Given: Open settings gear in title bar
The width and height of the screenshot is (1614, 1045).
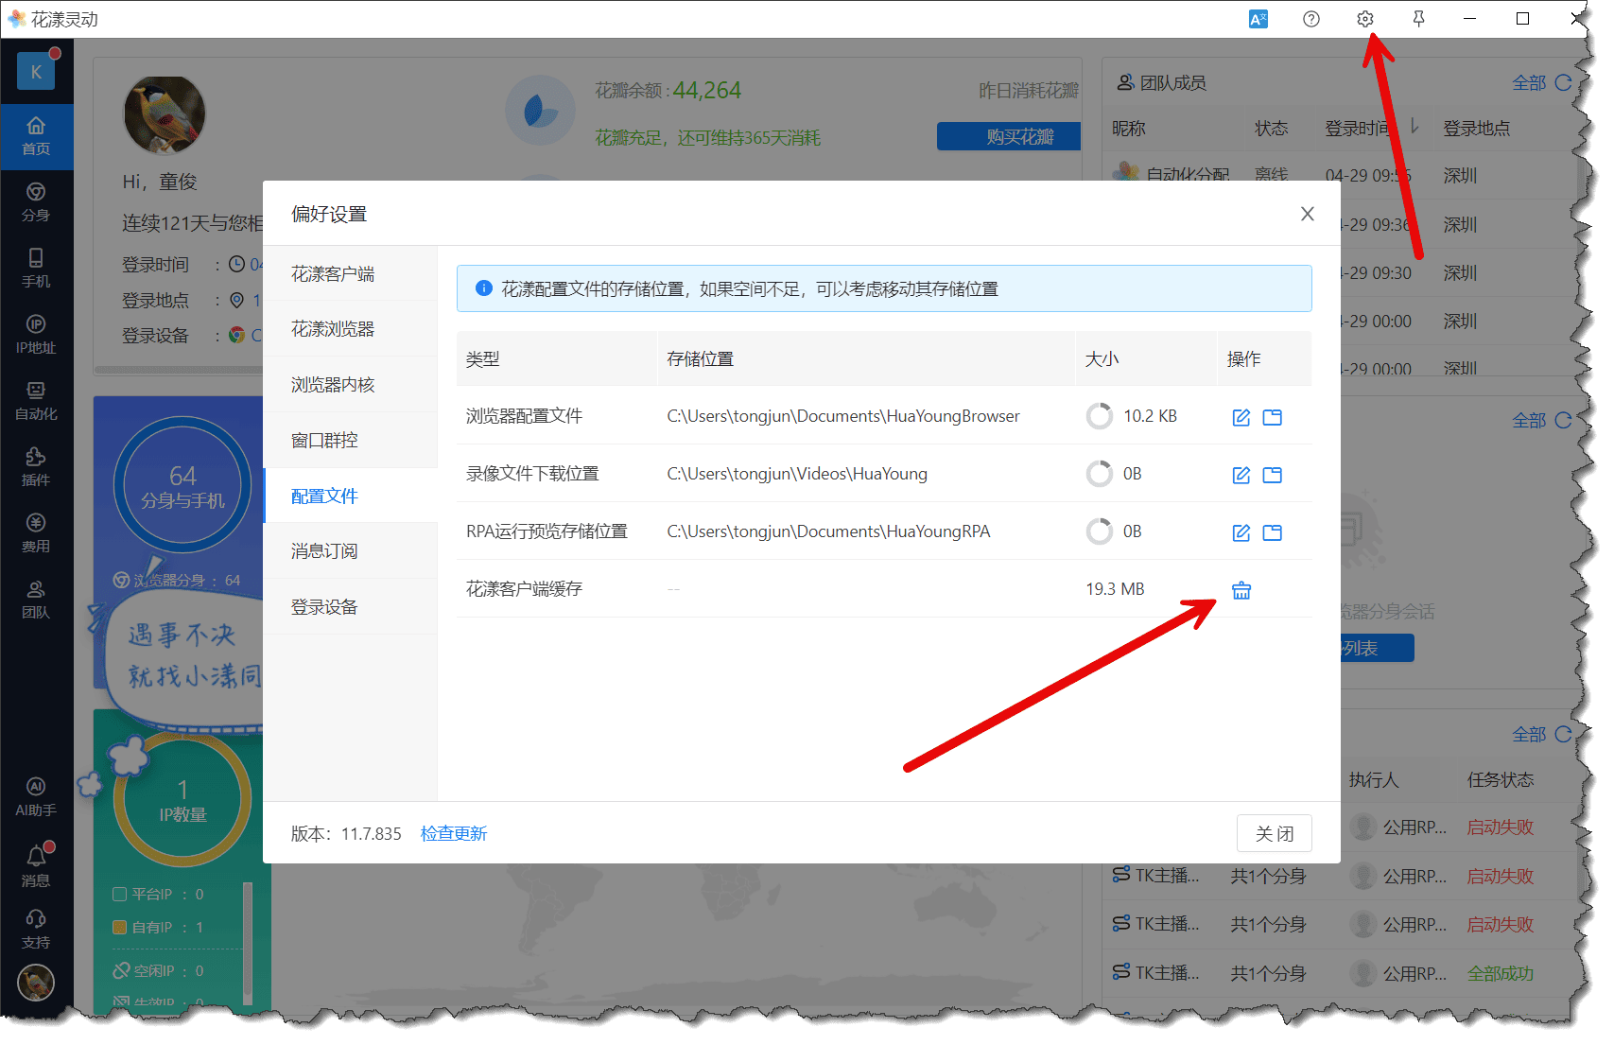Looking at the screenshot, I should point(1364,19).
